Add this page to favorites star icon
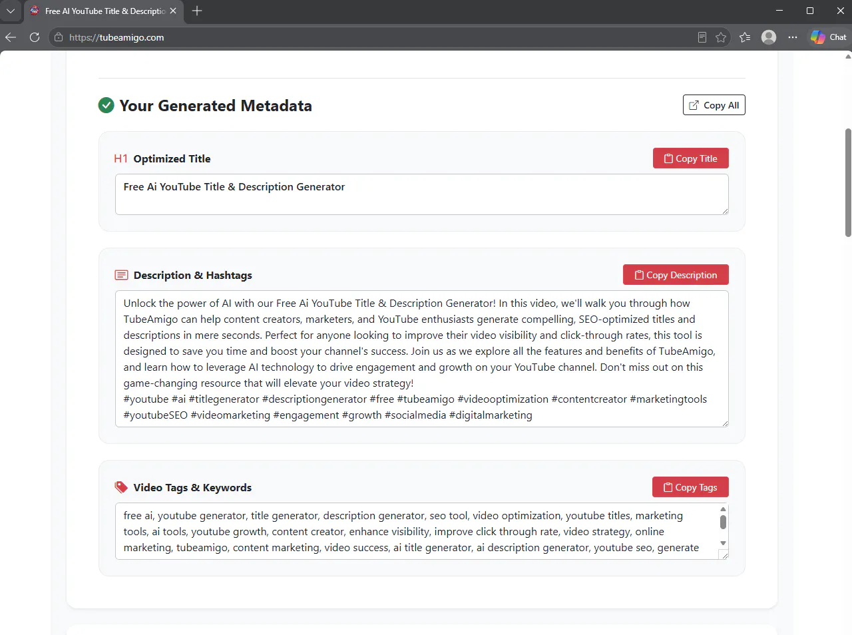The width and height of the screenshot is (852, 635). (x=720, y=37)
